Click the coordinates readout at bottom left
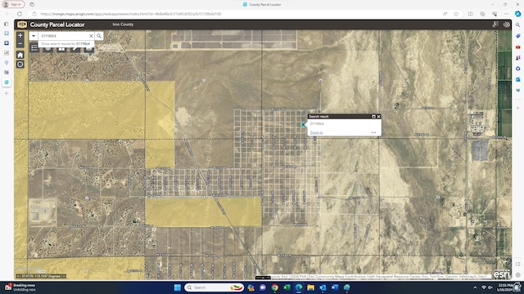The height and width of the screenshot is (294, 524). [41, 276]
